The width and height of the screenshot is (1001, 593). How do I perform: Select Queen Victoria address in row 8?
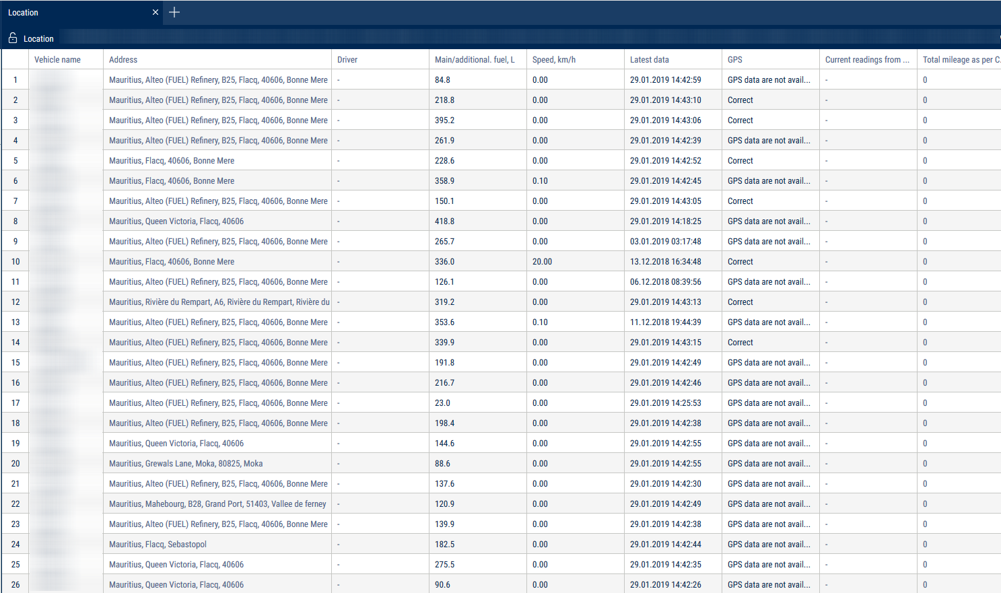click(176, 221)
